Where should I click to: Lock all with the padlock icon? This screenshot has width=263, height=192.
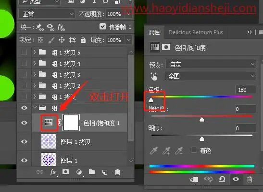pos(83,40)
